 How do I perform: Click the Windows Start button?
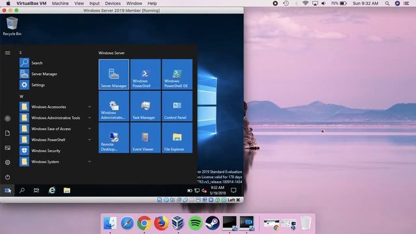(x=7, y=190)
